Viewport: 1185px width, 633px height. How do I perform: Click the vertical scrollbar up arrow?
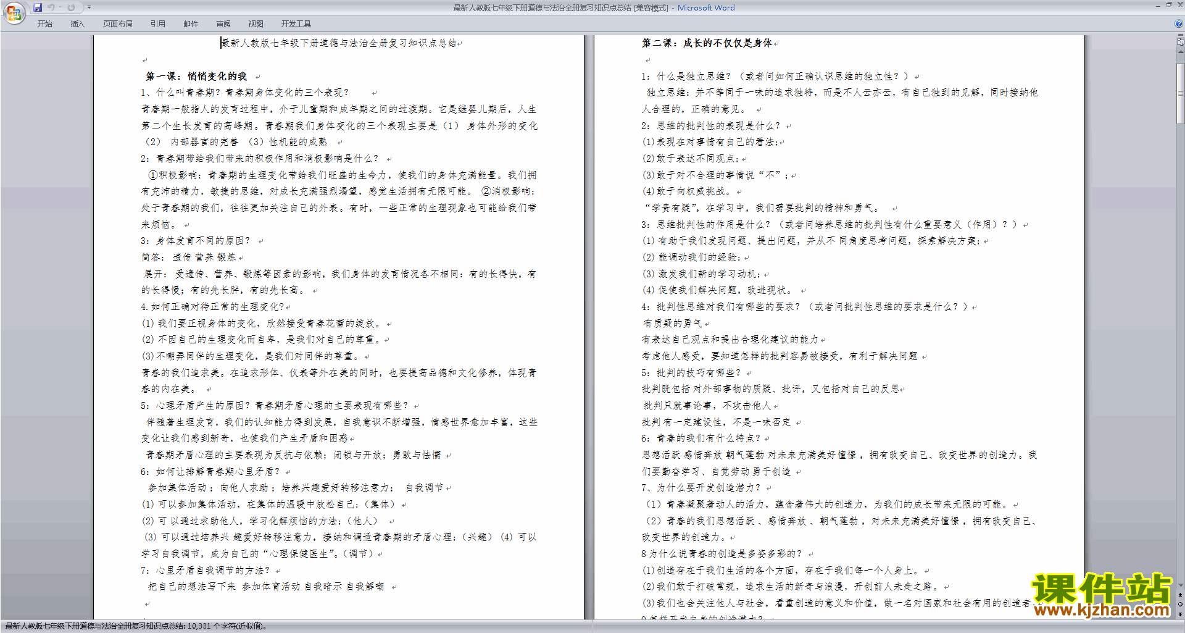[x=1180, y=51]
